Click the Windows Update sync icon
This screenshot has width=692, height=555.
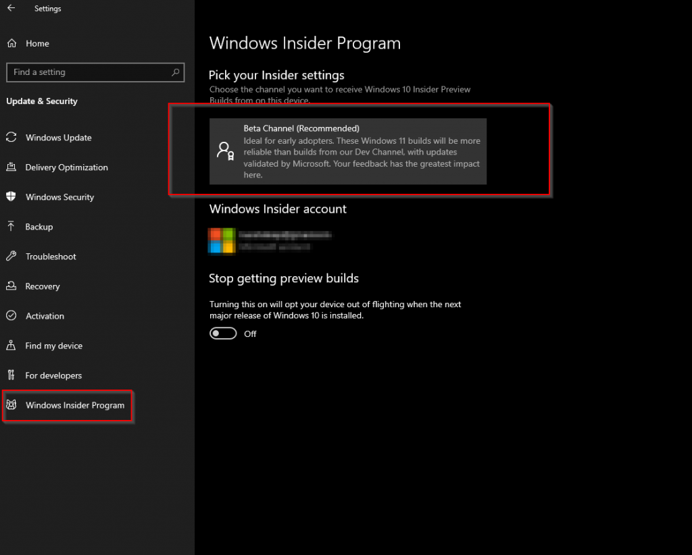point(11,137)
